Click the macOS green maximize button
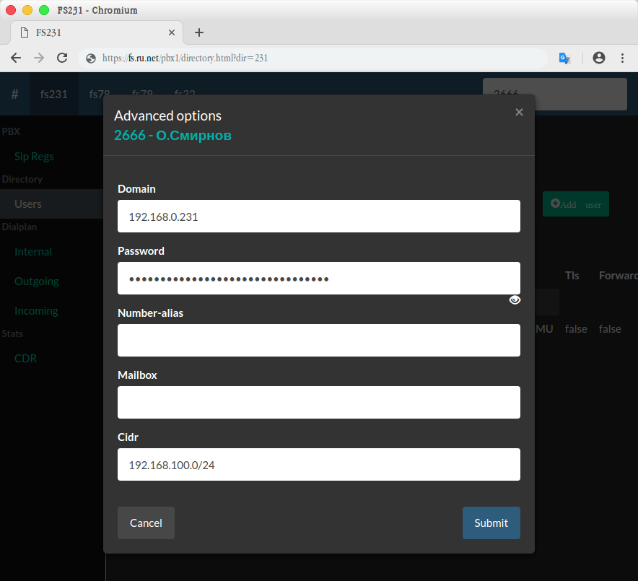Screen dimensions: 638x581 tap(44, 10)
